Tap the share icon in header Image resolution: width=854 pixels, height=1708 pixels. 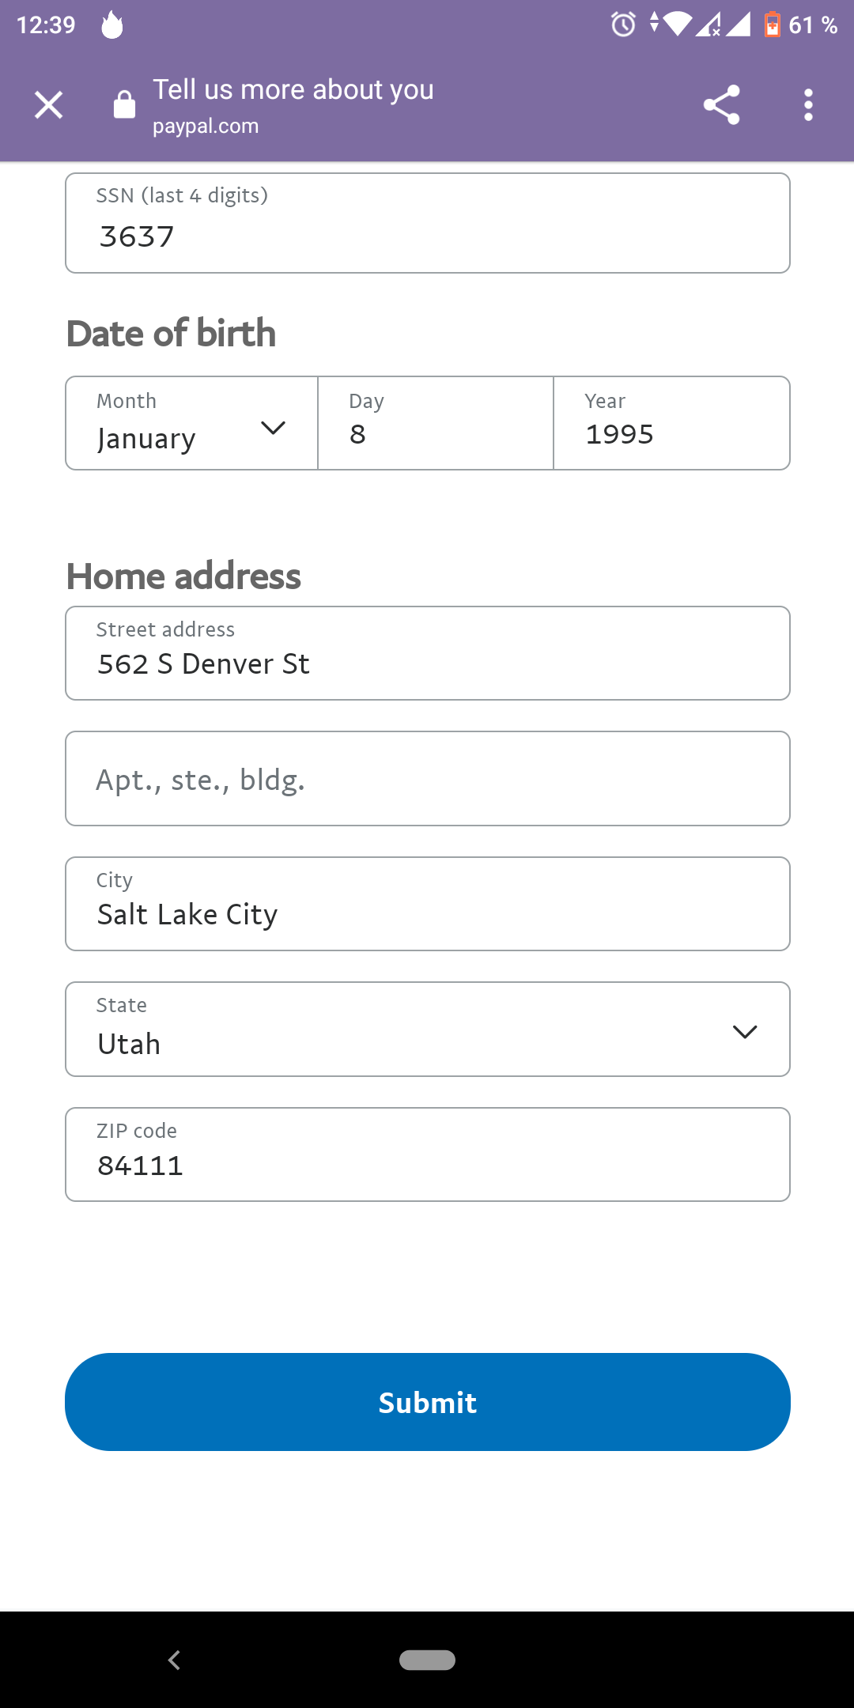[721, 104]
